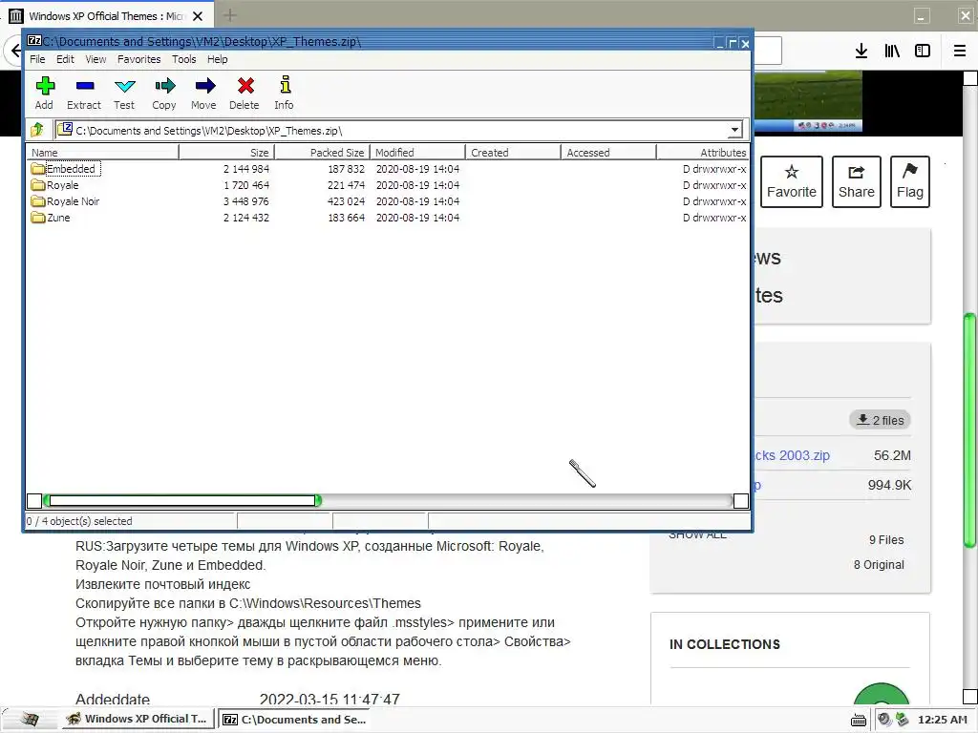978x733 pixels.
Task: Click the Flag button on archive page
Action: (x=910, y=181)
